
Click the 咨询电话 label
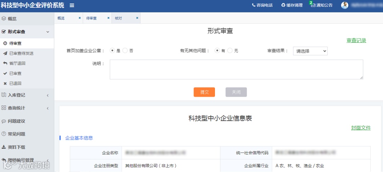pyautogui.click(x=265, y=5)
